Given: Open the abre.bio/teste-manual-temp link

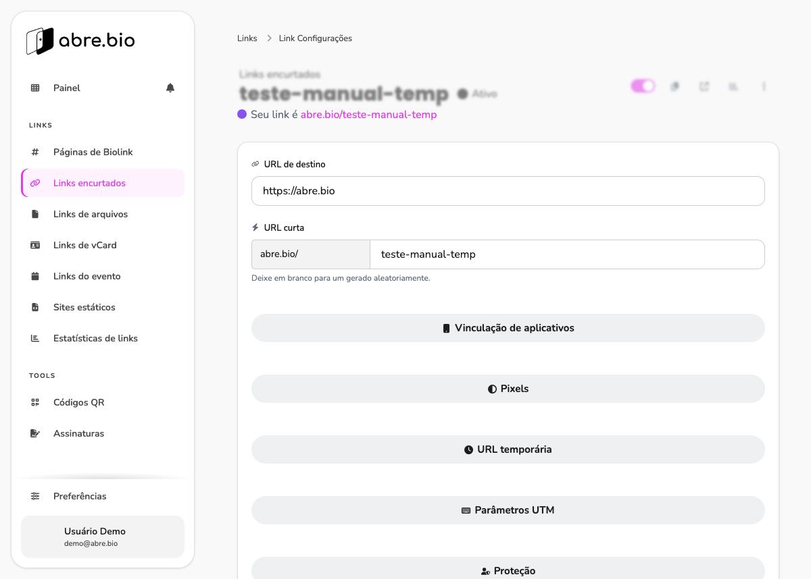Looking at the screenshot, I should tap(369, 115).
